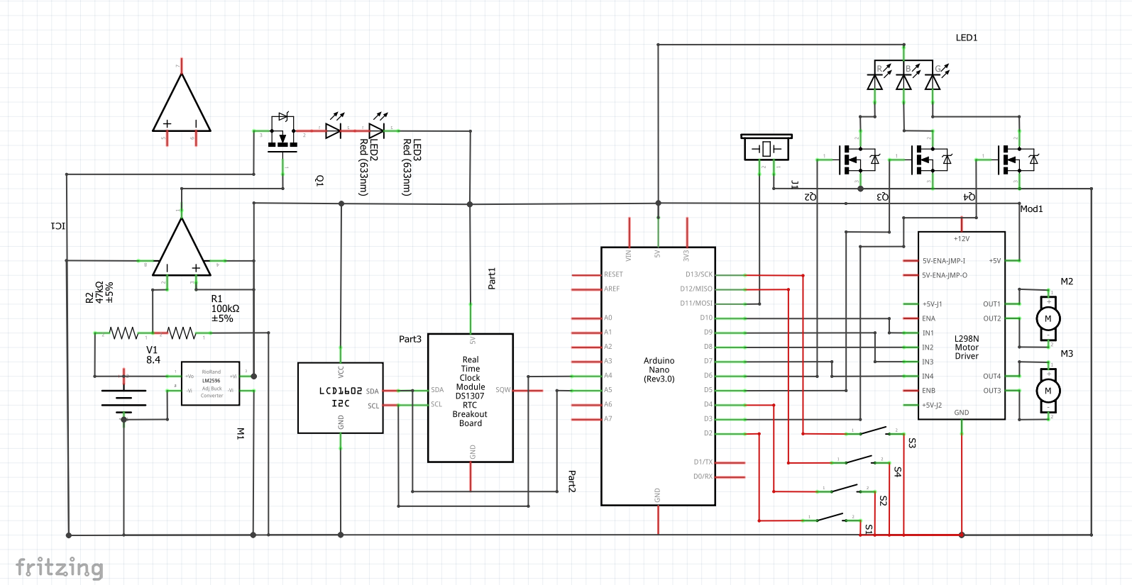Click the LED2 red diode symbol
This screenshot has width=1132, height=585.
[x=334, y=126]
